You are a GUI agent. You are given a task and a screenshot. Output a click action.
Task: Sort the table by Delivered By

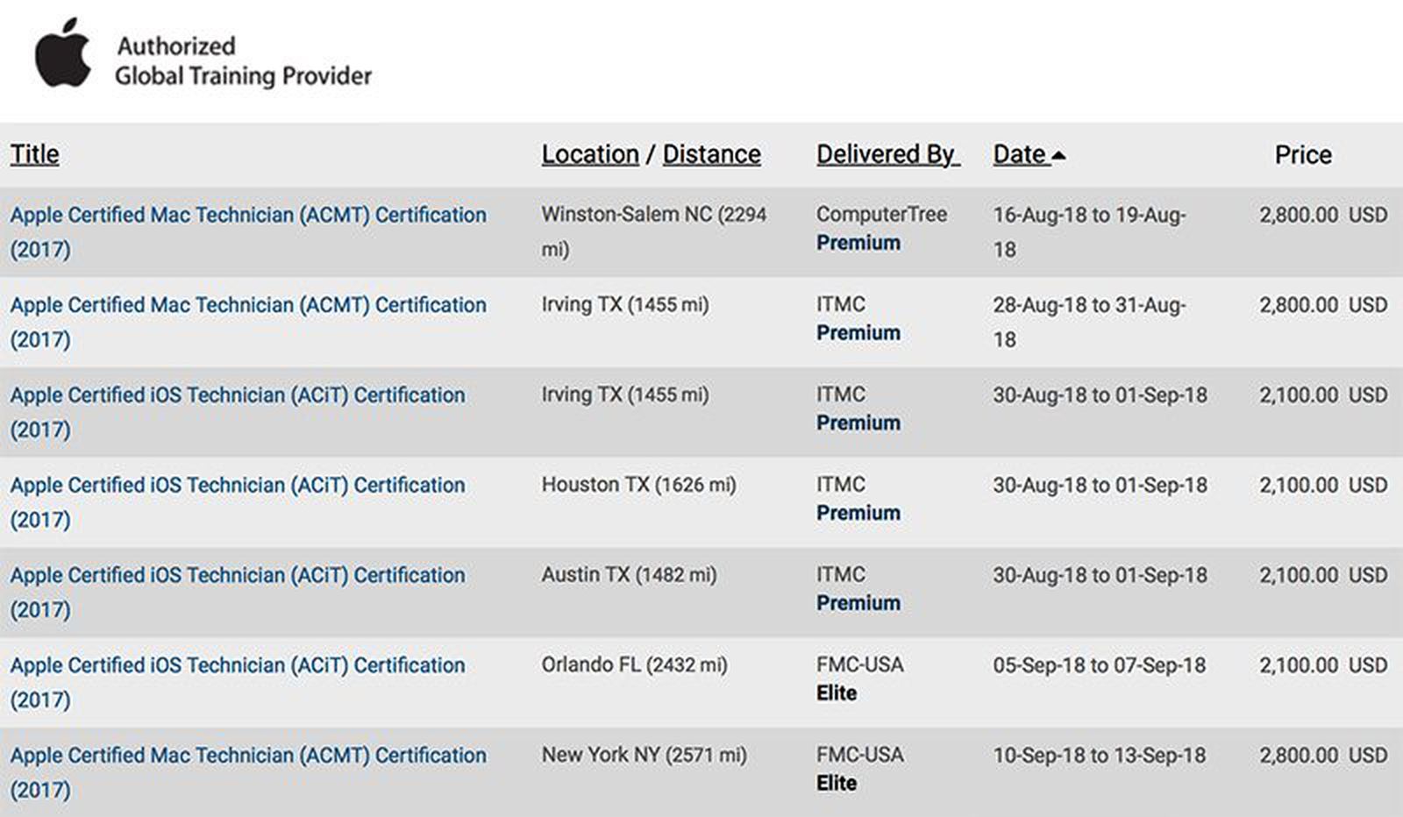[x=887, y=154]
